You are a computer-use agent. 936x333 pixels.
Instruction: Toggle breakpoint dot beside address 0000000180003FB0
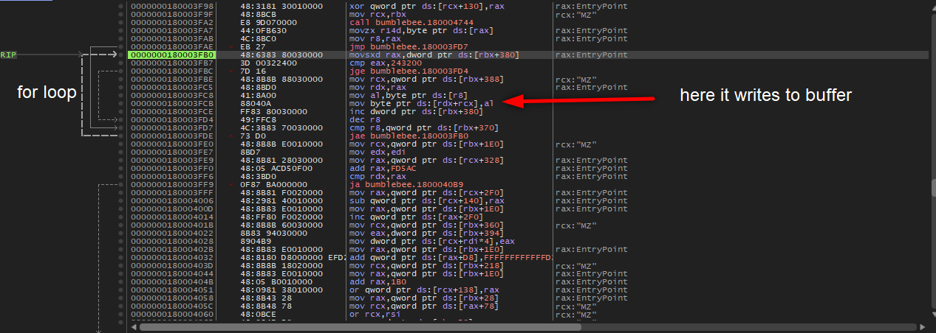[120, 55]
